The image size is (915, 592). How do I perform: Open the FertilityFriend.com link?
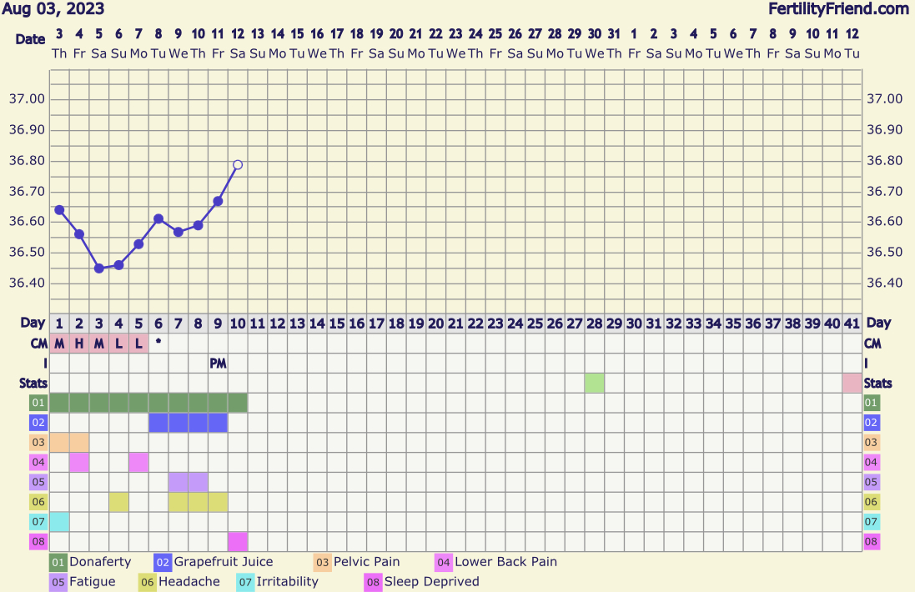coord(838,9)
